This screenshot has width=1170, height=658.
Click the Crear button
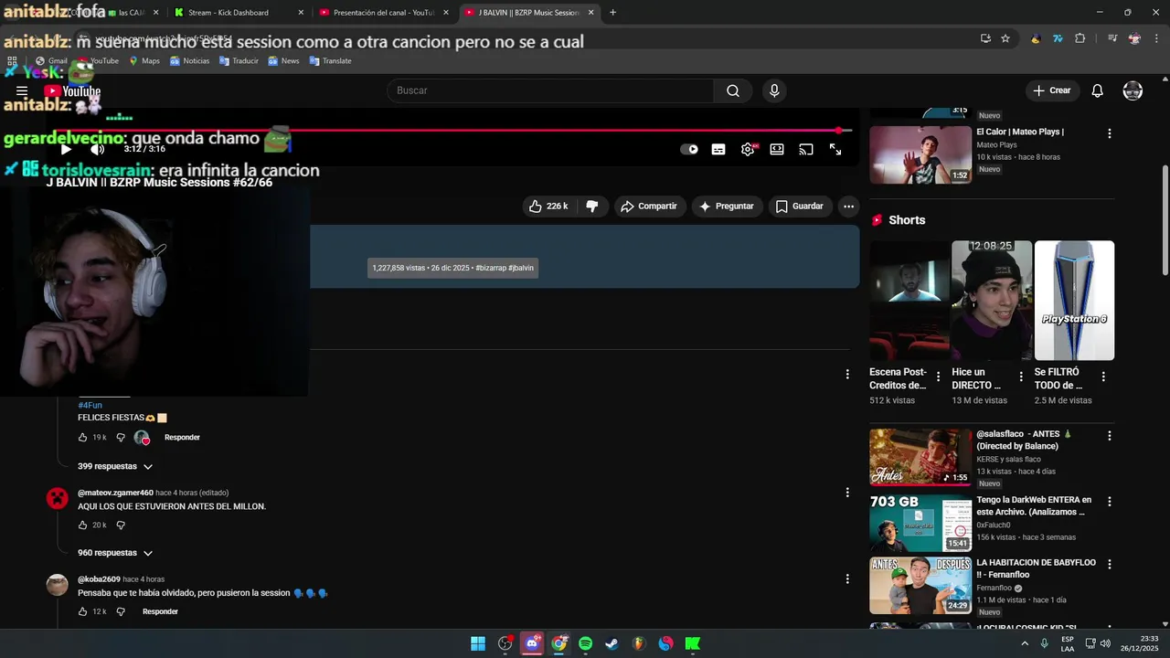tap(1051, 90)
